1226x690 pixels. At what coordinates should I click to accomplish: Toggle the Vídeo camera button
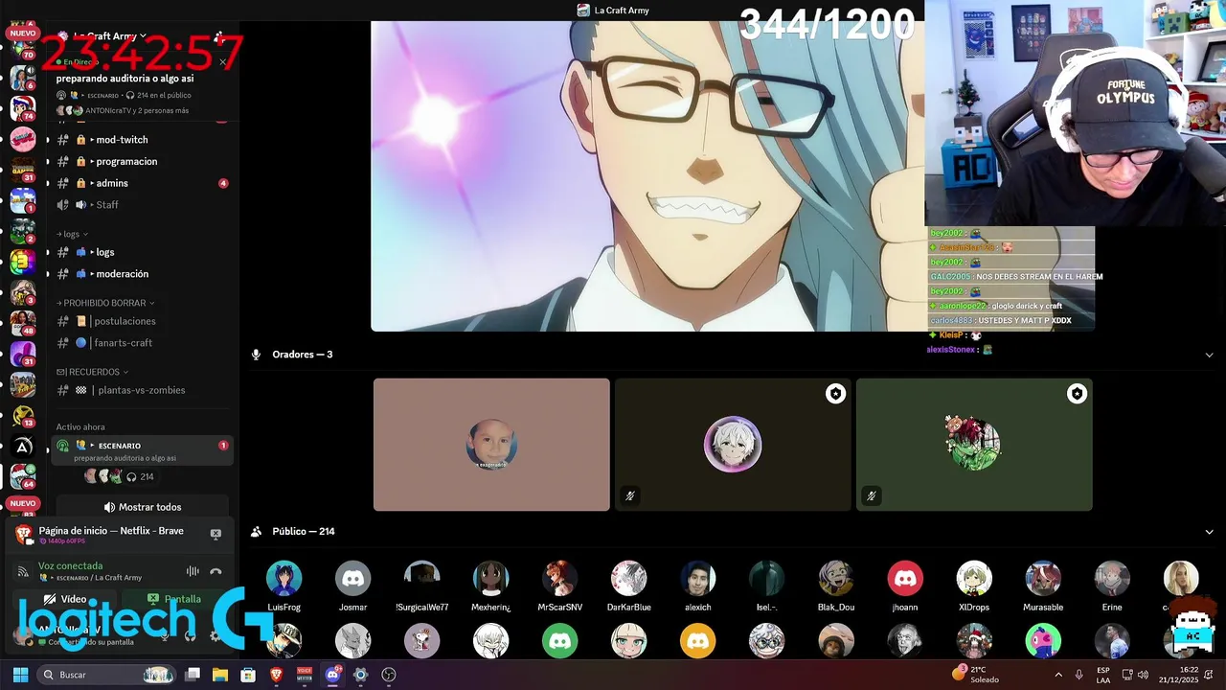(x=66, y=599)
